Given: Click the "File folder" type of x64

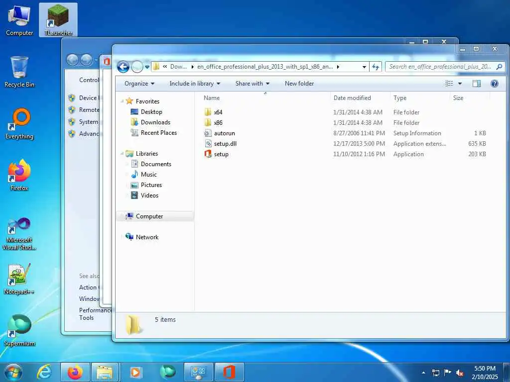Looking at the screenshot, I should tap(406, 112).
